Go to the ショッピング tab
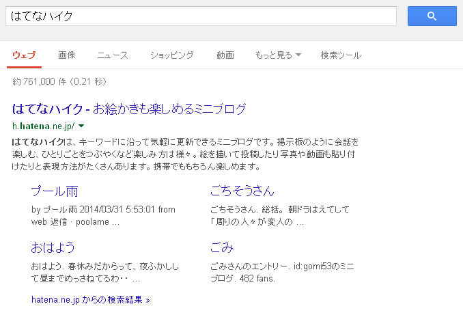This screenshot has width=463, height=315. [x=172, y=55]
